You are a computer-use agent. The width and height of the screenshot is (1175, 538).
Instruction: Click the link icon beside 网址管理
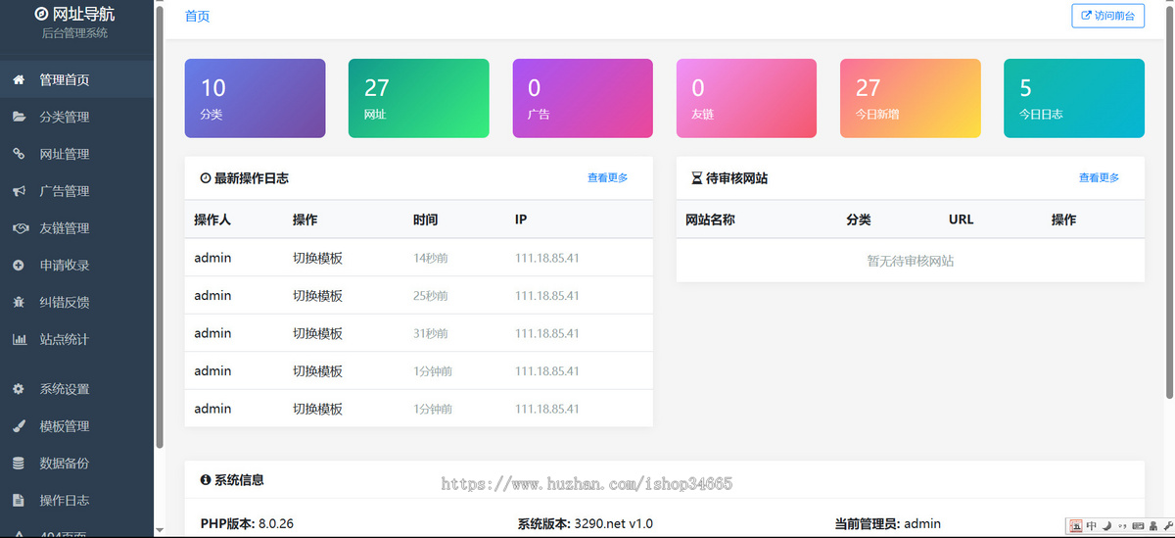click(19, 154)
